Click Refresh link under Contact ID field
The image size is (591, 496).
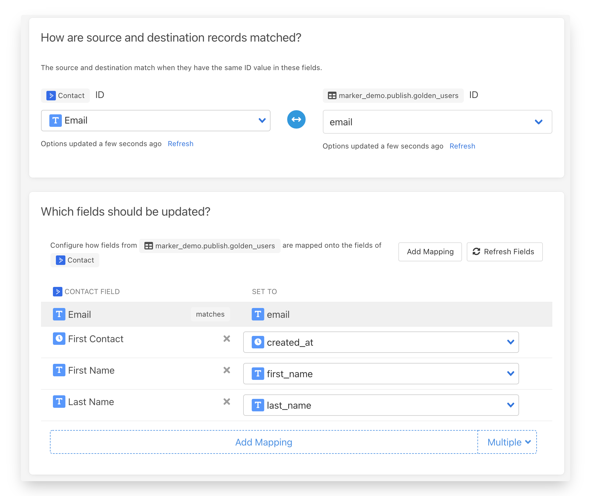pos(180,144)
